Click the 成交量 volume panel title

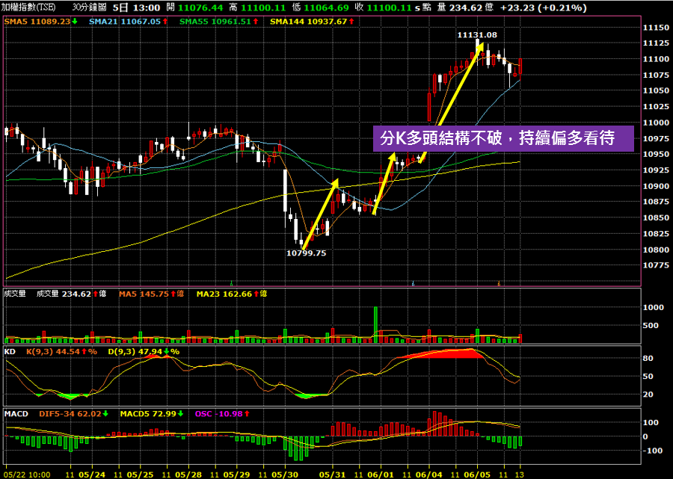[15, 294]
